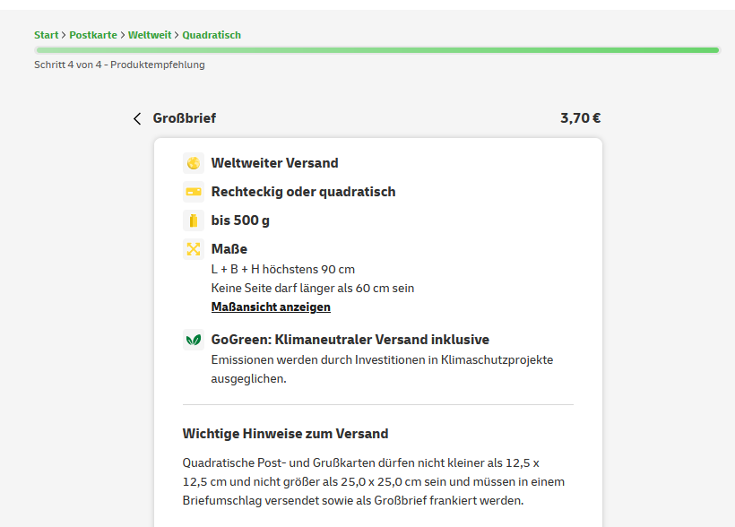
Task: Click the weight icon next to bis 500 g
Action: [x=194, y=220]
